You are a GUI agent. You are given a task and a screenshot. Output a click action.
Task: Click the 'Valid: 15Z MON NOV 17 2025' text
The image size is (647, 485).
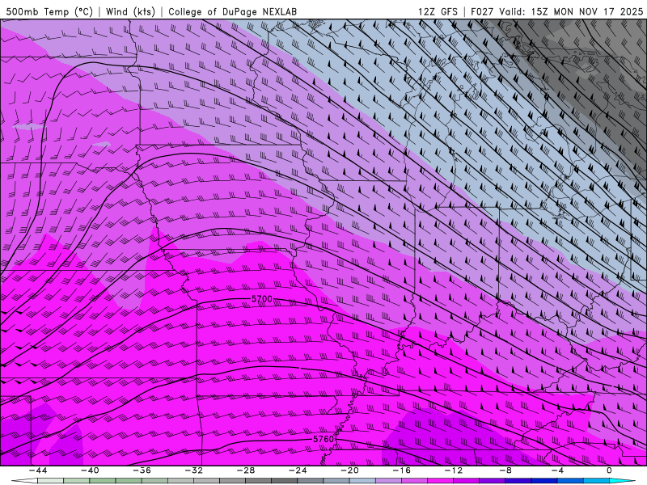coord(571,11)
